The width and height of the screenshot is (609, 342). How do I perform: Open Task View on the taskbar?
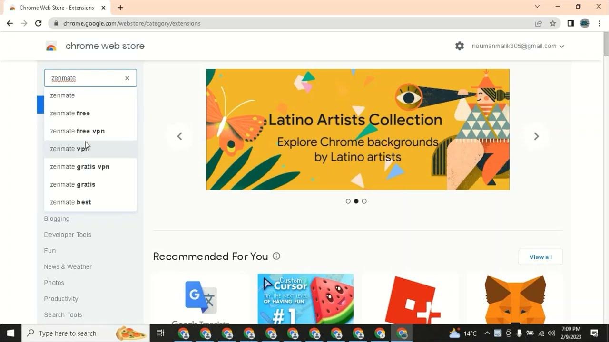tap(160, 333)
